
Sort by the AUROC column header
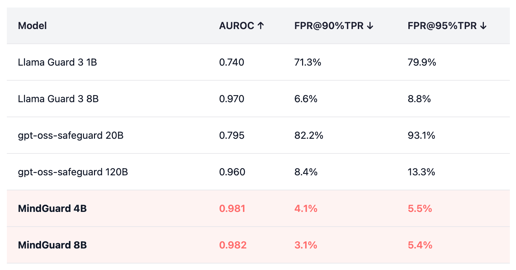(x=237, y=26)
